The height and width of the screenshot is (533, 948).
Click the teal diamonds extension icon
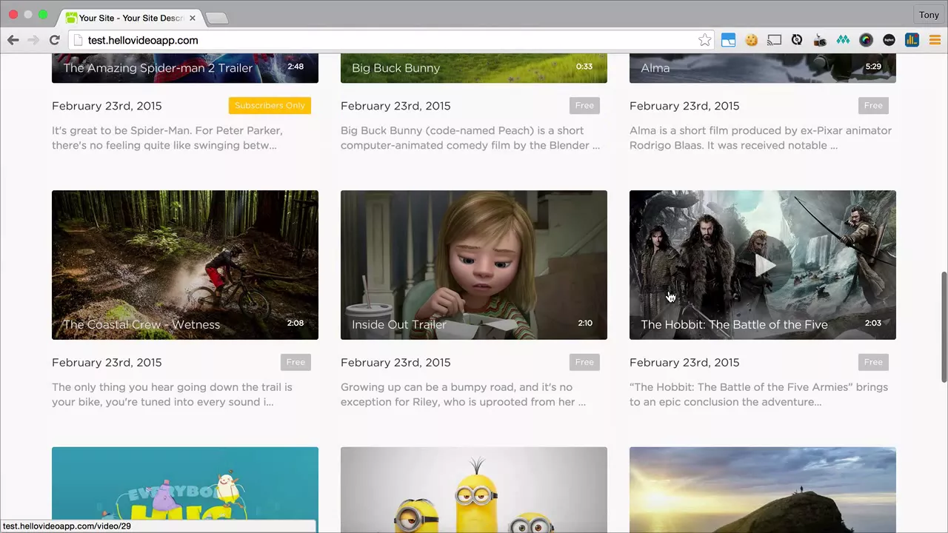tap(843, 40)
